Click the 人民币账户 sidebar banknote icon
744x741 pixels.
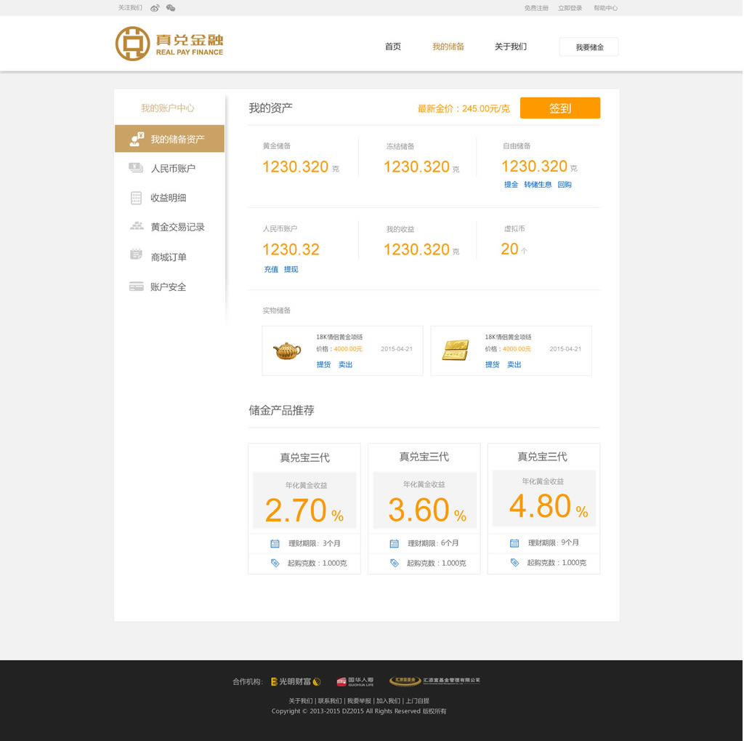pos(136,168)
